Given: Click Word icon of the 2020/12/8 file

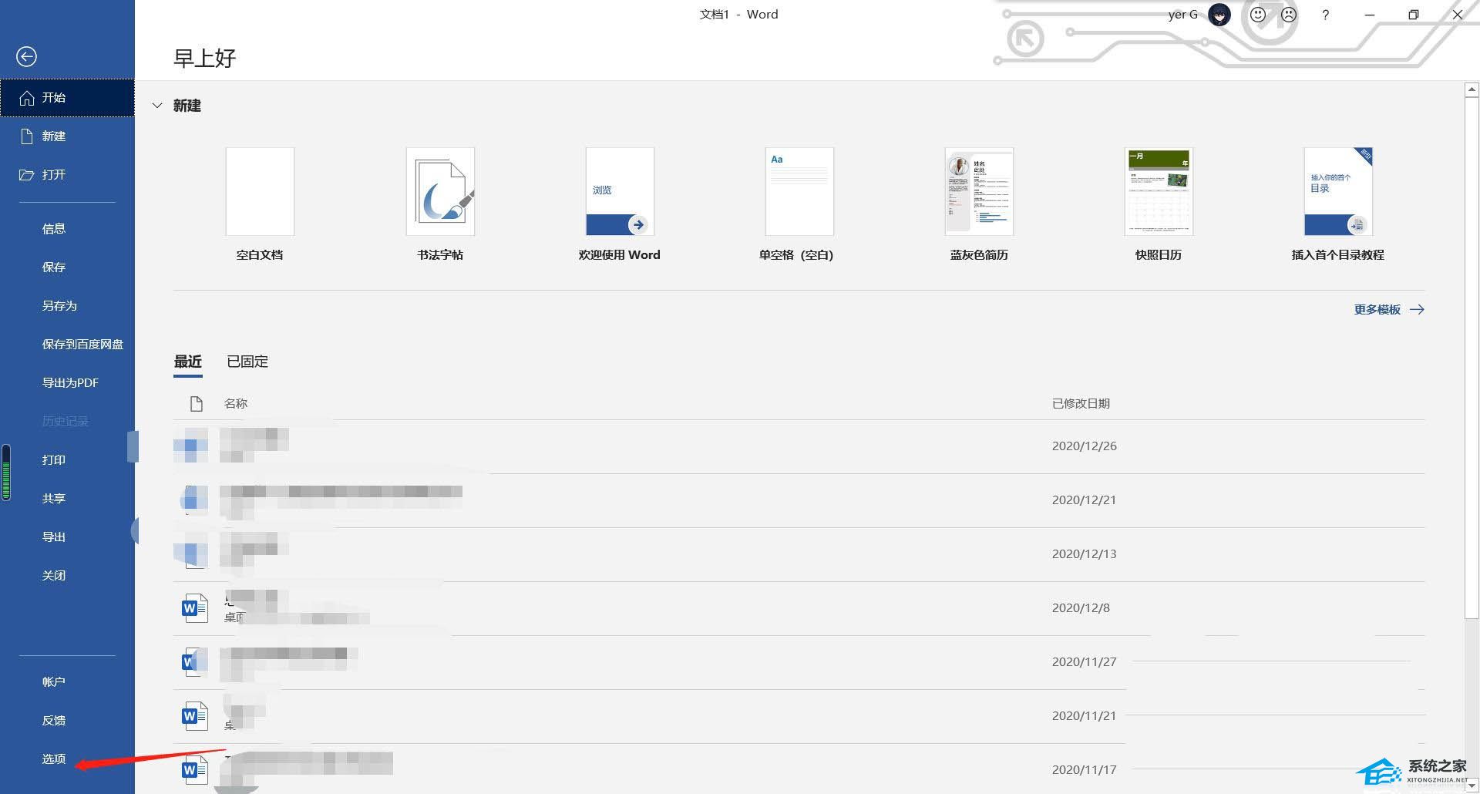Looking at the screenshot, I should tap(194, 608).
